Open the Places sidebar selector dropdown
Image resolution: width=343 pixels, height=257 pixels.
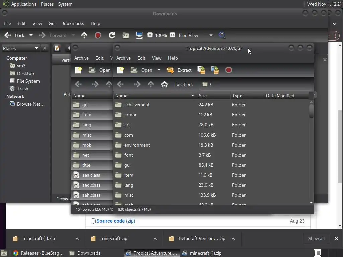[x=36, y=48]
